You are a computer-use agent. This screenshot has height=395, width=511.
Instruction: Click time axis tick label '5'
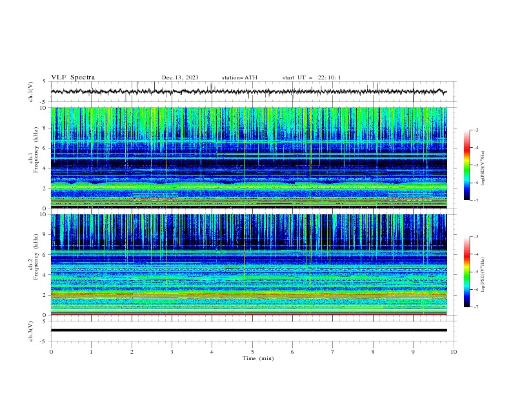pyautogui.click(x=252, y=352)
